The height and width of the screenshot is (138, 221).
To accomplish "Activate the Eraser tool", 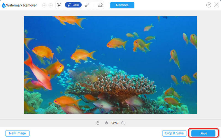I will pyautogui.click(x=100, y=5).
